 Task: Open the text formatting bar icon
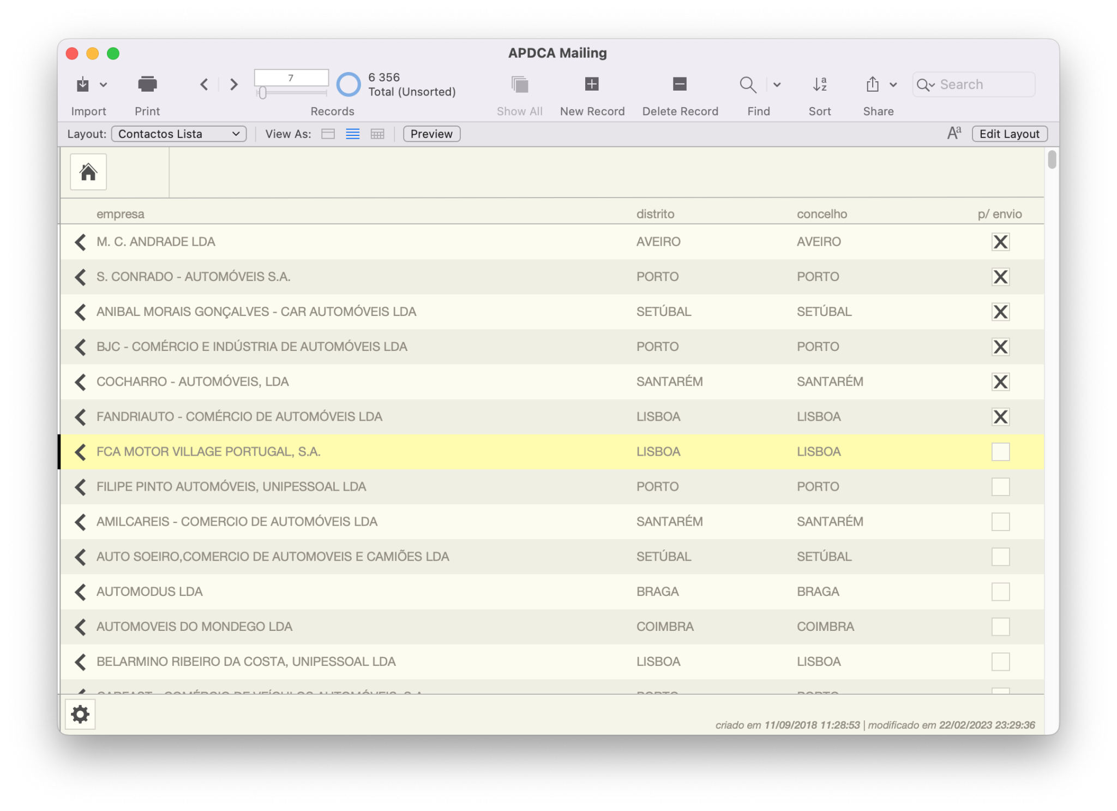pyautogui.click(x=954, y=134)
